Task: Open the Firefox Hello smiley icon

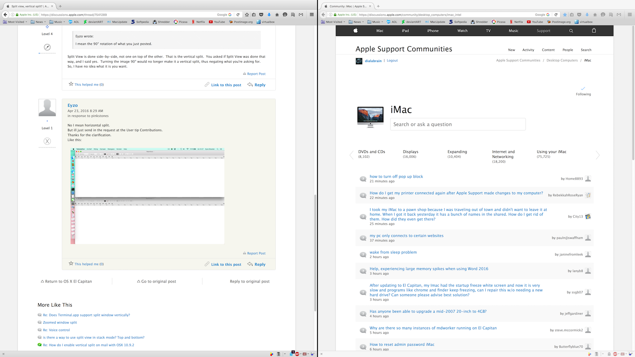Action: tap(285, 14)
